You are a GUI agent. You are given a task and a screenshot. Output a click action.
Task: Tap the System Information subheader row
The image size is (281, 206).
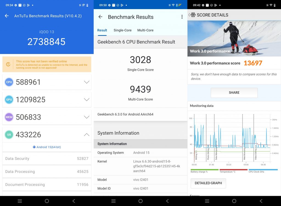tap(140, 144)
